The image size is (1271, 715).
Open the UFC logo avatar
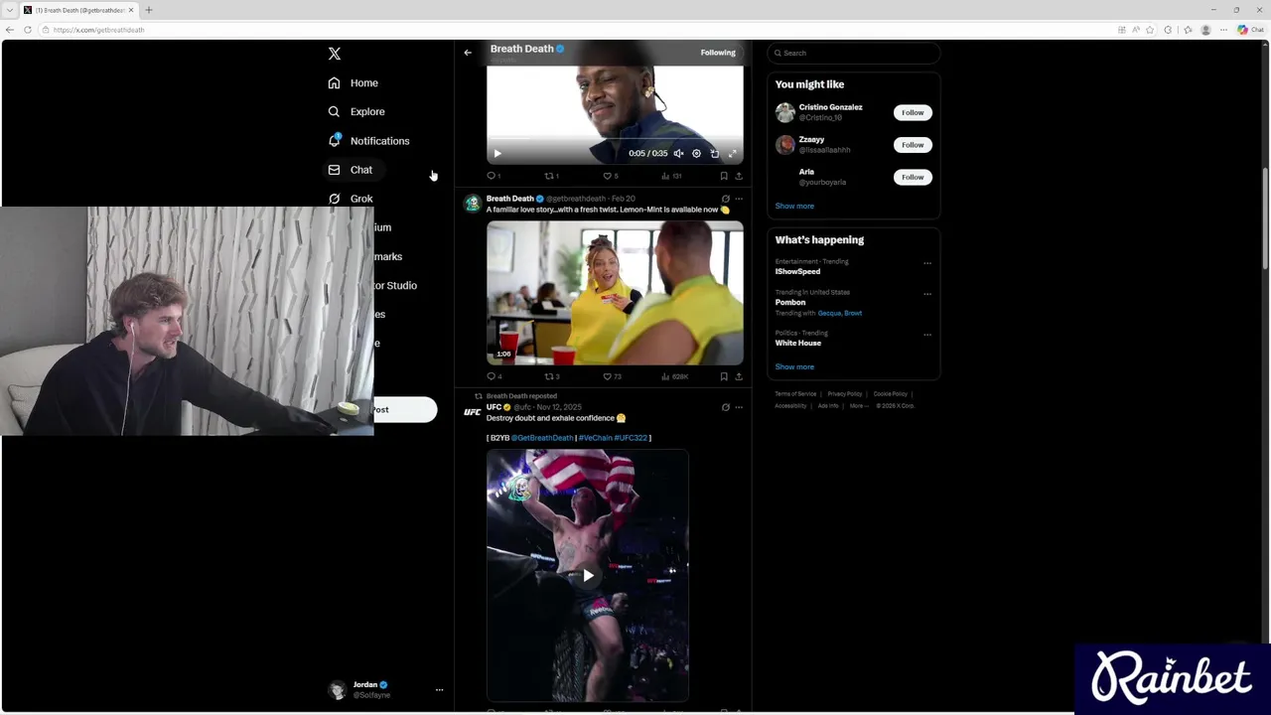coord(473,411)
